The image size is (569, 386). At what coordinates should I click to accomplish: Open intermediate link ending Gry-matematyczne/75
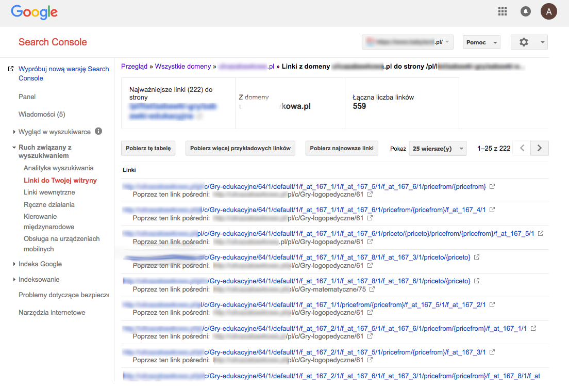pyautogui.click(x=290, y=289)
